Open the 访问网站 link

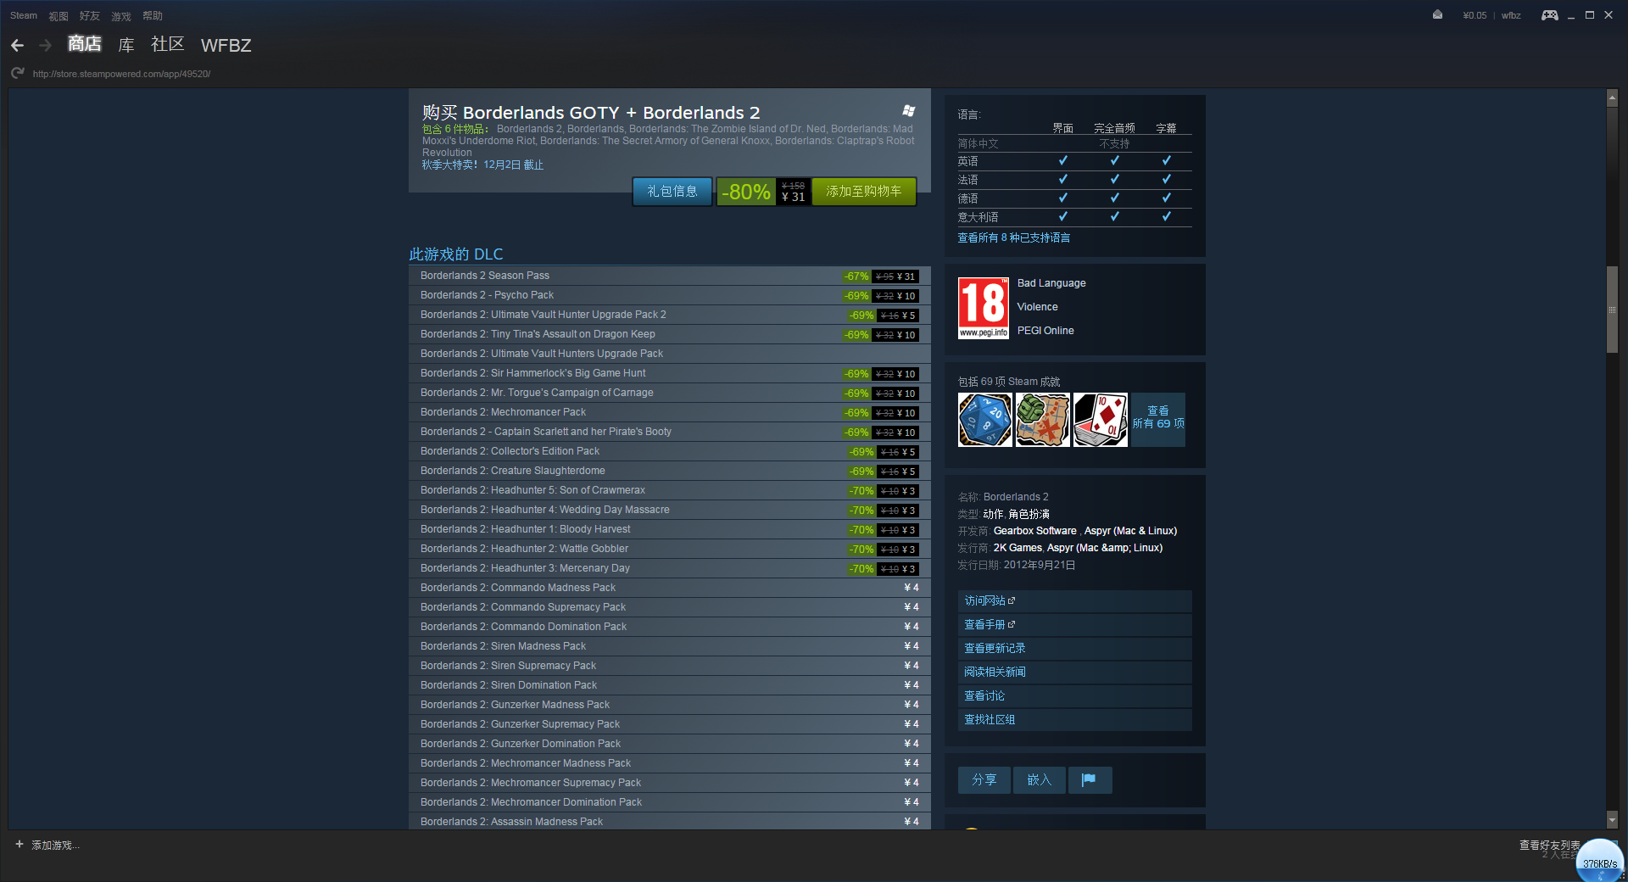[x=1075, y=601]
